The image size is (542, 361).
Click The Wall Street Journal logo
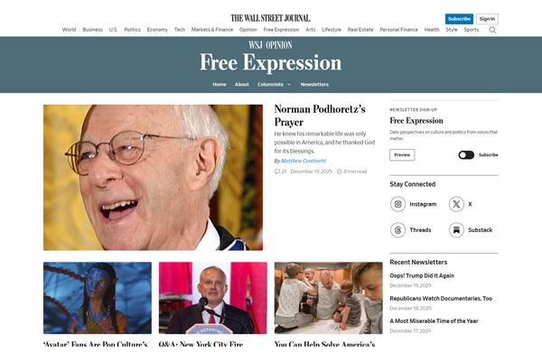tap(271, 18)
